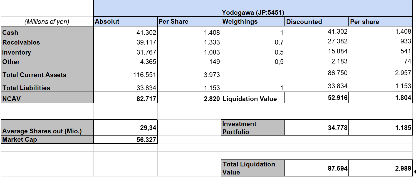Select discounted Total Liabilities 33.834

[x=317, y=86]
